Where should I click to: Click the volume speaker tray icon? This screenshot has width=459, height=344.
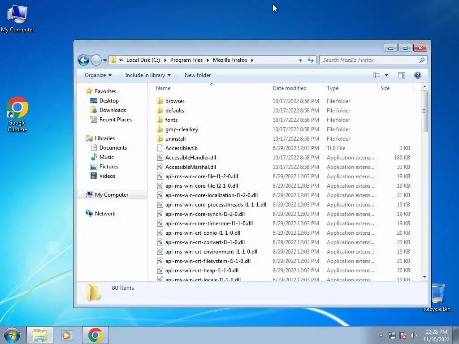tap(414, 335)
